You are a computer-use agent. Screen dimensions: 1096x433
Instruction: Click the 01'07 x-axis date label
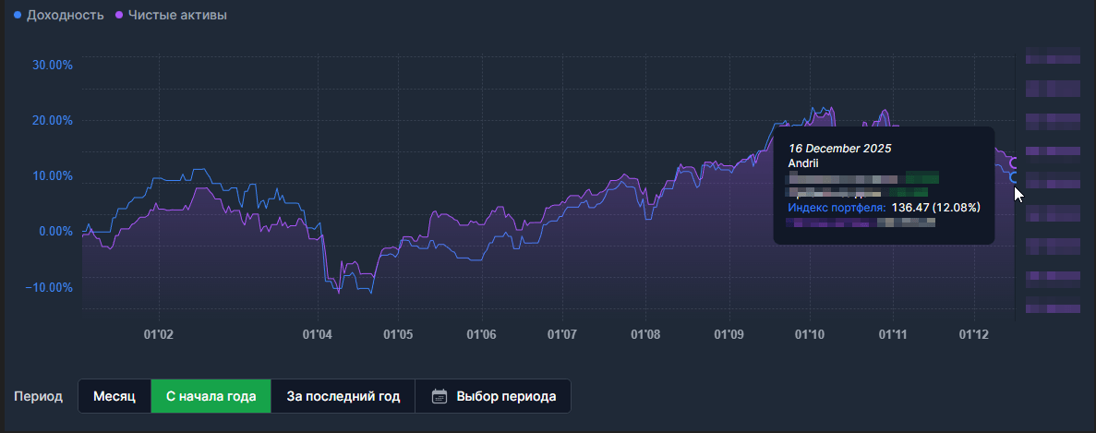point(561,334)
